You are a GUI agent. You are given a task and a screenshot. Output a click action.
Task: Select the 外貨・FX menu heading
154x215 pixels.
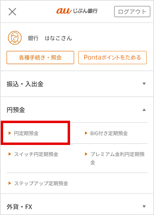click(x=19, y=207)
